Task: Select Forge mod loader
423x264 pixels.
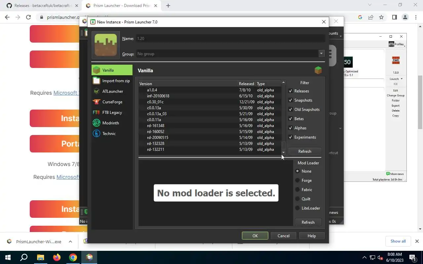Action: pos(297,180)
